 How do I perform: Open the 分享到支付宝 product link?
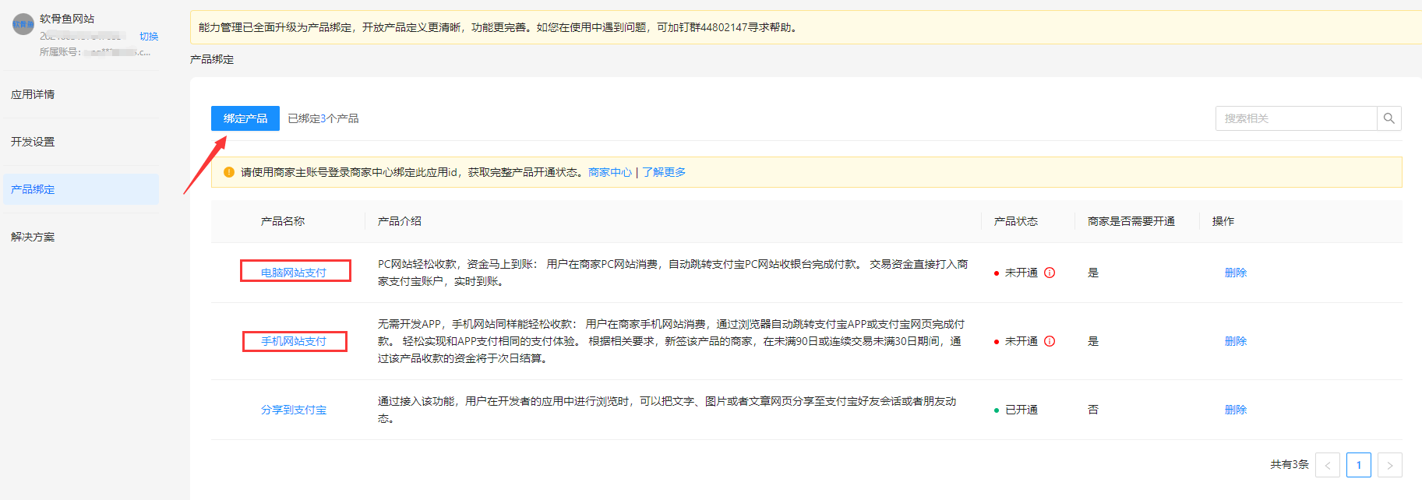coord(294,410)
